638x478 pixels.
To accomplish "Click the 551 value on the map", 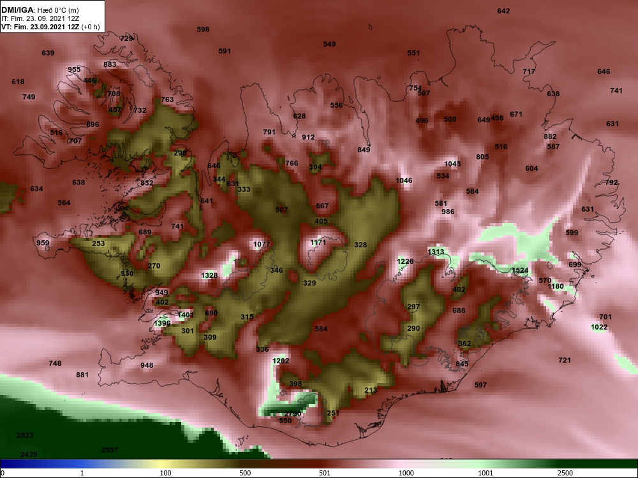I will (413, 53).
